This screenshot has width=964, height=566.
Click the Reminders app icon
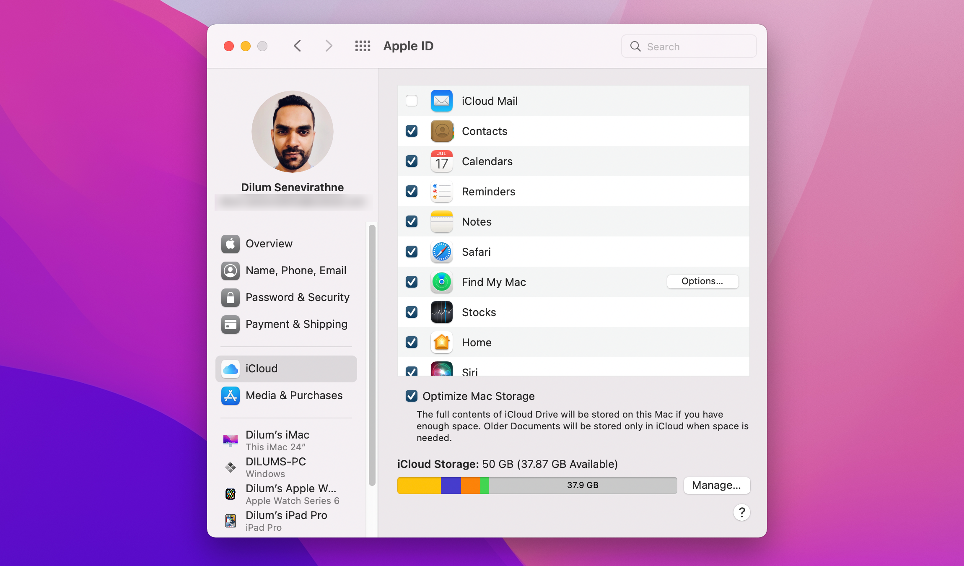coord(441,192)
